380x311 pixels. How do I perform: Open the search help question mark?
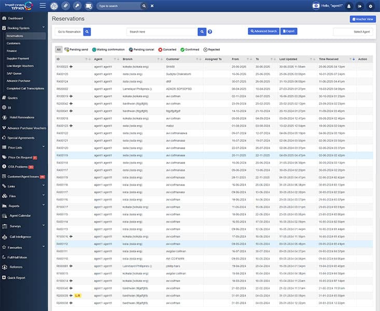click(x=210, y=32)
